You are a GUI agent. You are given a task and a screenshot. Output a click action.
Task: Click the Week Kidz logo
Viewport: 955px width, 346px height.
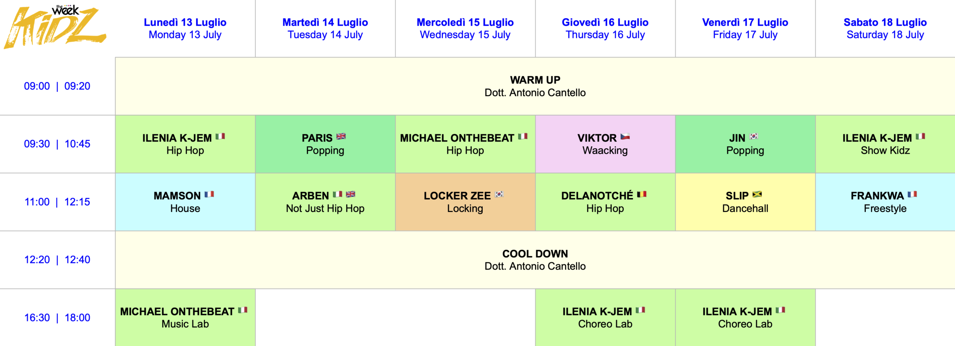(55, 27)
